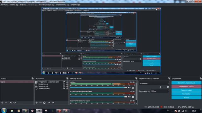
Task: Open source properties via the gear icon
Action: click(x=44, y=103)
